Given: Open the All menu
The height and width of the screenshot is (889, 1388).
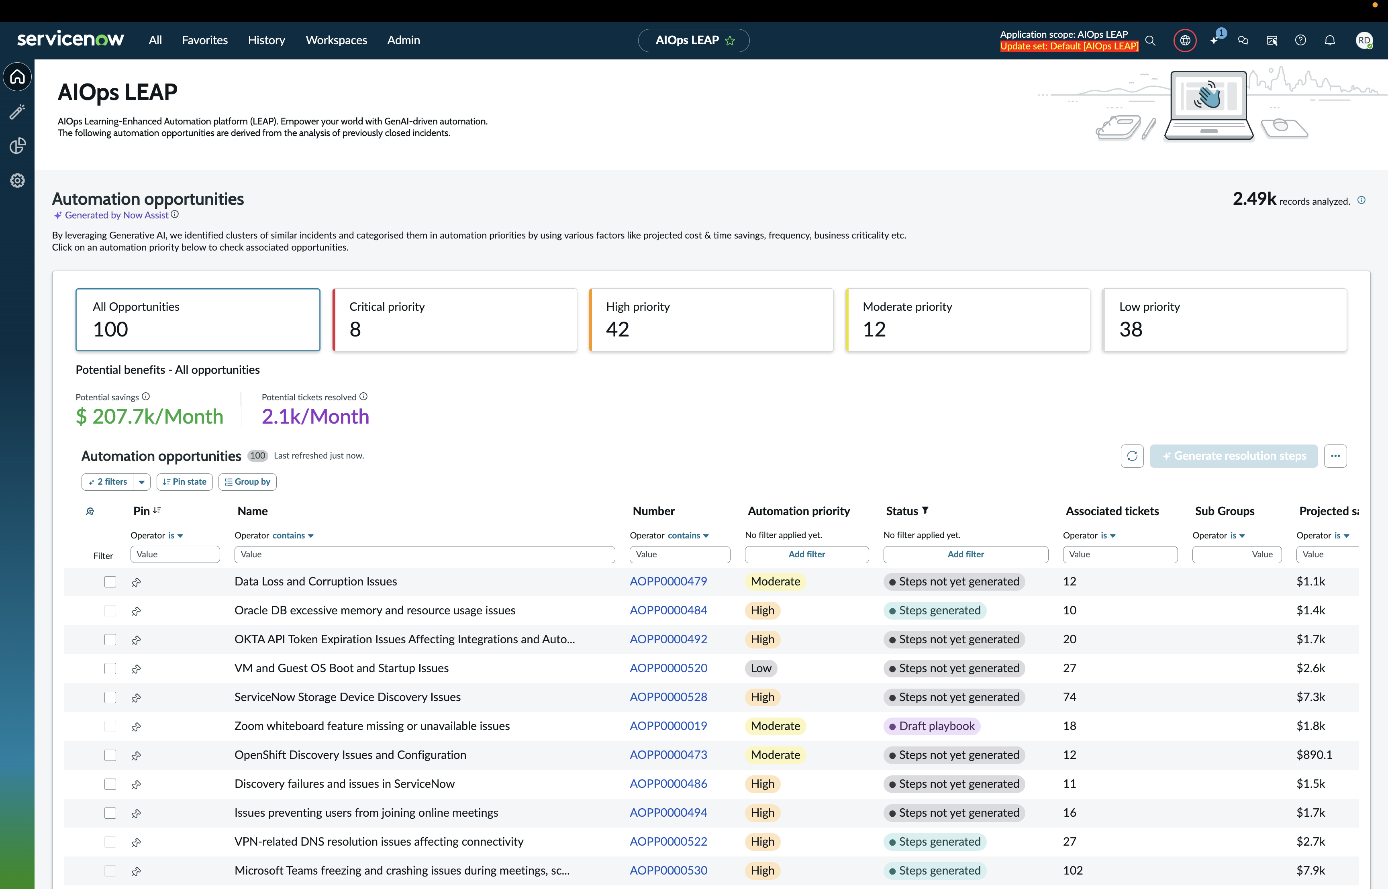Looking at the screenshot, I should coord(155,41).
